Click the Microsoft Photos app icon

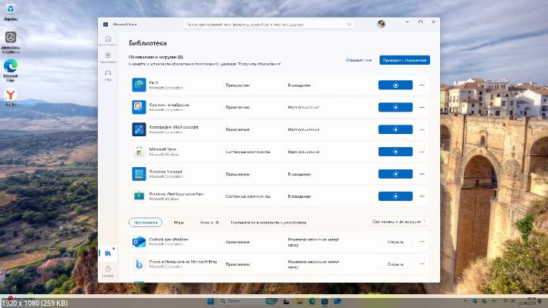pyautogui.click(x=139, y=129)
